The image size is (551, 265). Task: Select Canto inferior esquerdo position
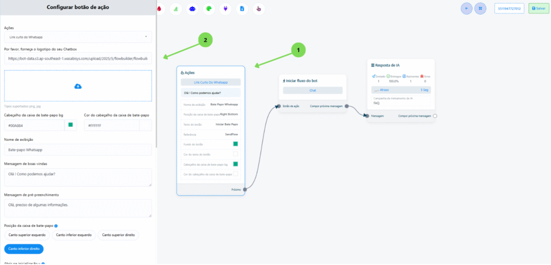click(74, 235)
